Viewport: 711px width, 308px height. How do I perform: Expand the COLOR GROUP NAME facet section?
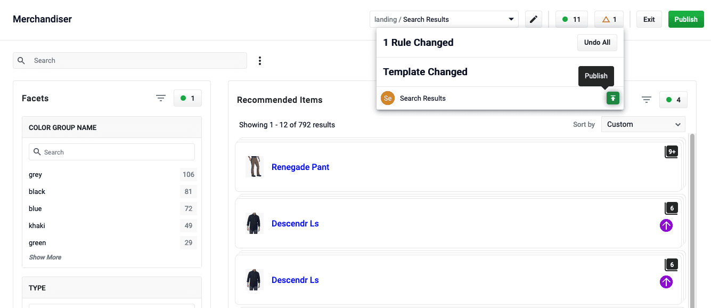(x=62, y=127)
